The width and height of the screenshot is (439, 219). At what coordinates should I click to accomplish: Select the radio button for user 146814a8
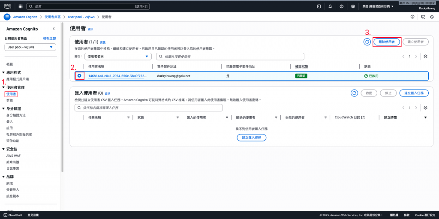(x=79, y=75)
